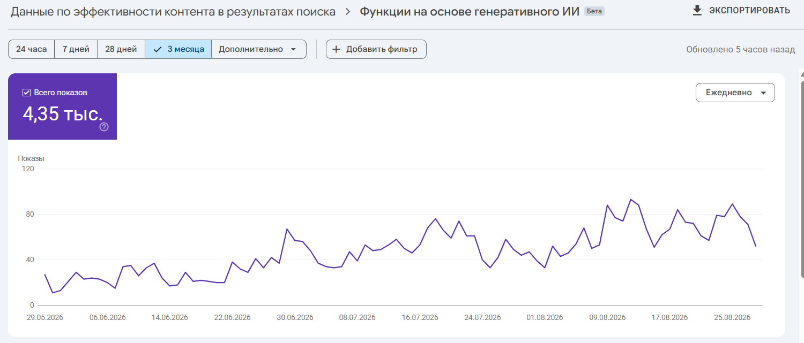Open the Ежедневно granularity dropdown

pyautogui.click(x=735, y=93)
